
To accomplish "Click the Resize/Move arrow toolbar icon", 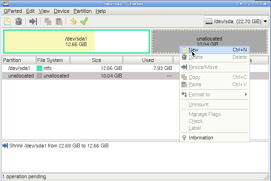I will click(33, 21).
